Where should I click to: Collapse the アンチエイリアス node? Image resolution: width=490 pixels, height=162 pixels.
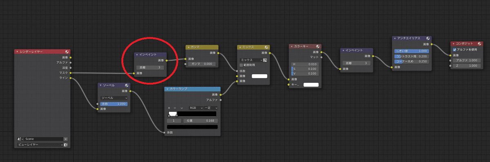395,38
